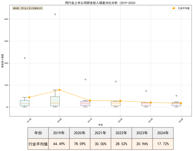Click the 400% y-axis tick label
This screenshot has height=151, width=193.
(x=5, y=19)
